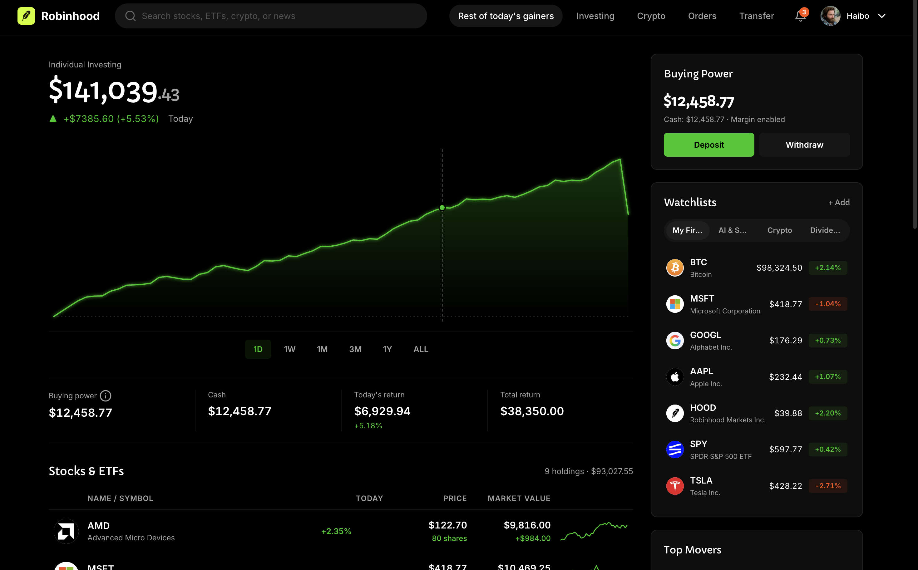Click the Deposit button
Screen dimensions: 918x570
coord(709,145)
